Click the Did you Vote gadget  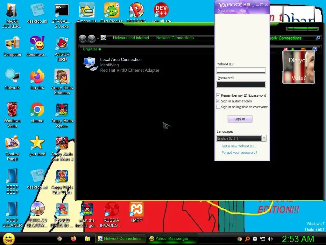click(299, 67)
